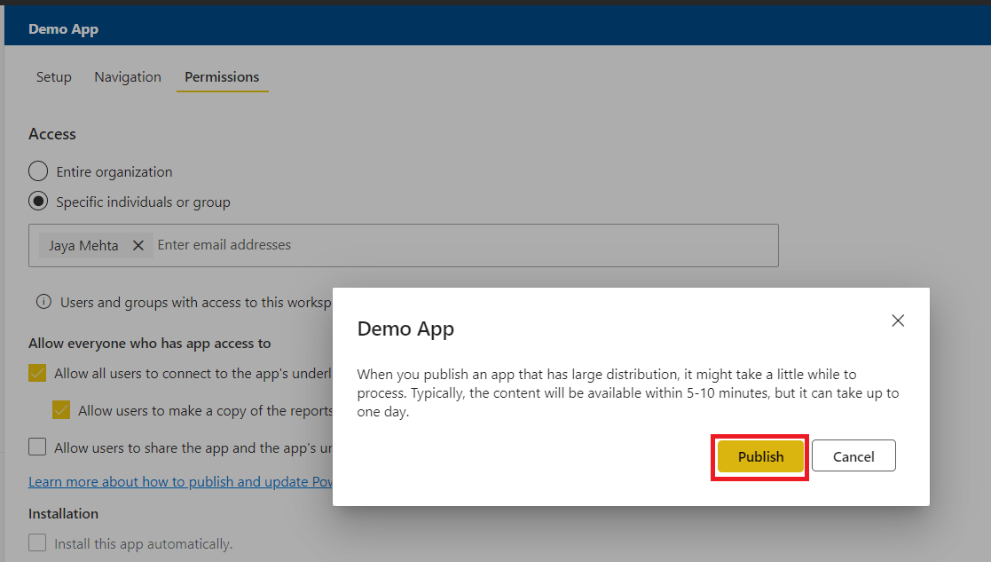Click the Demo App title in the header

[63, 28]
